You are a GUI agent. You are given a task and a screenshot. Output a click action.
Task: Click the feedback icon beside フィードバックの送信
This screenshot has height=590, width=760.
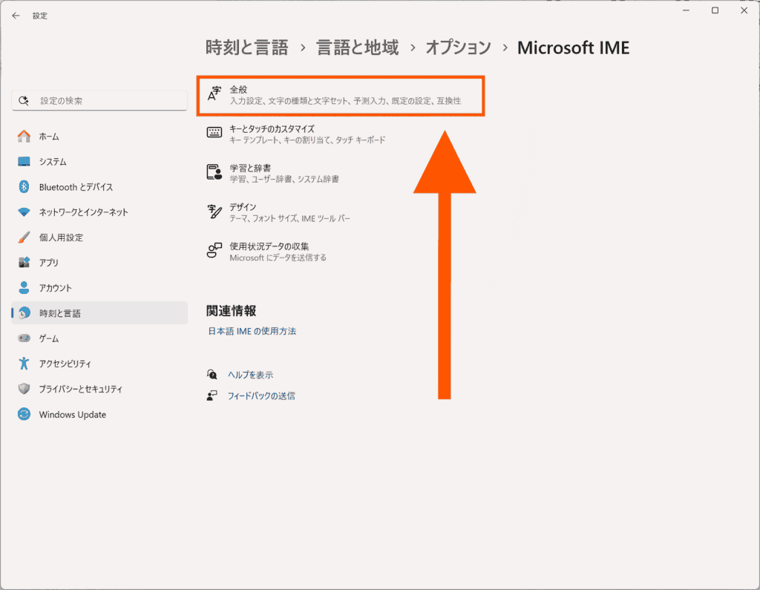point(212,396)
